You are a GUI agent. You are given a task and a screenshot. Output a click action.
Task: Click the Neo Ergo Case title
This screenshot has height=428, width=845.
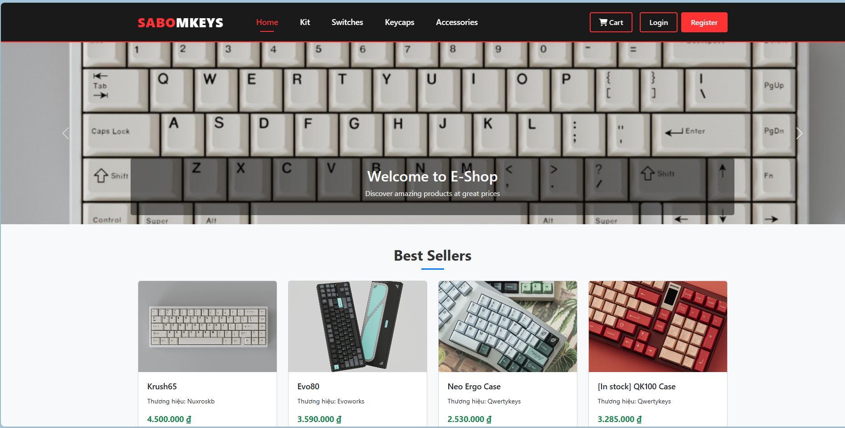pyautogui.click(x=474, y=386)
